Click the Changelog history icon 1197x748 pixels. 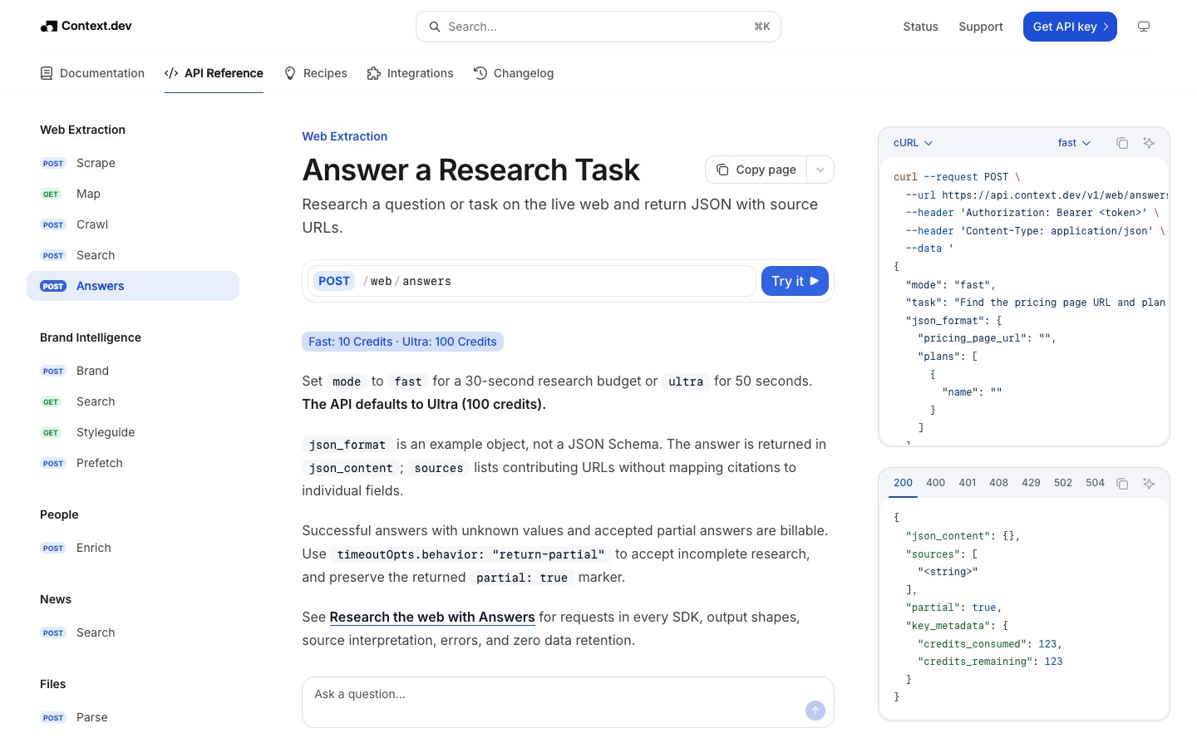point(480,73)
